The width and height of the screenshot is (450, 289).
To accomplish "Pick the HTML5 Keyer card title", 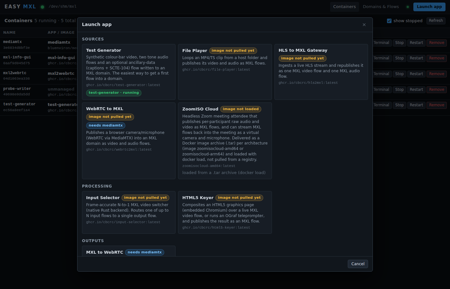I will click(x=198, y=198).
